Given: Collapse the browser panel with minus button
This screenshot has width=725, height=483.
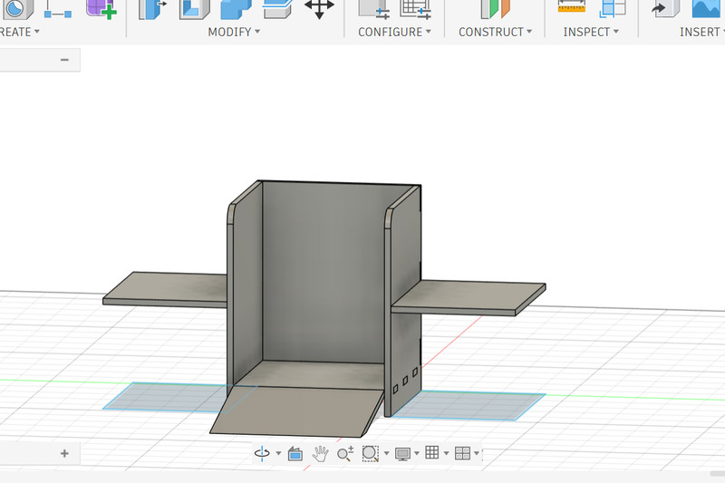Looking at the screenshot, I should click(64, 60).
